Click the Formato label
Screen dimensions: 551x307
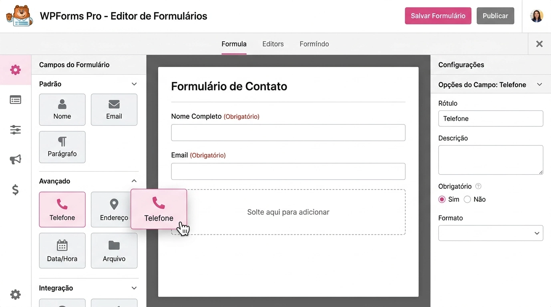click(450, 218)
